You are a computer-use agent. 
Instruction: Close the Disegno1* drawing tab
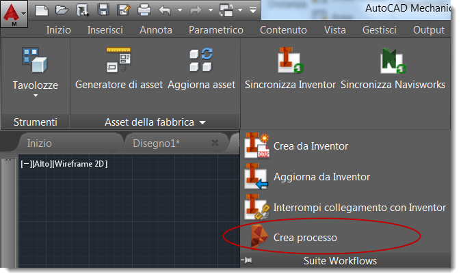(215, 143)
